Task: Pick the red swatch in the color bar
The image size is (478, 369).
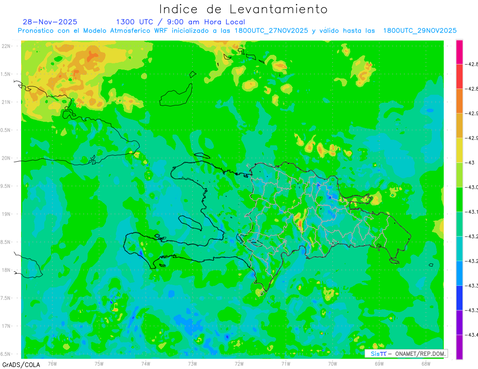Action: point(459,76)
